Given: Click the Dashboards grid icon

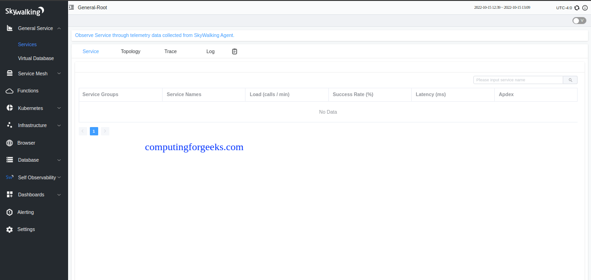Looking at the screenshot, I should click(x=10, y=195).
